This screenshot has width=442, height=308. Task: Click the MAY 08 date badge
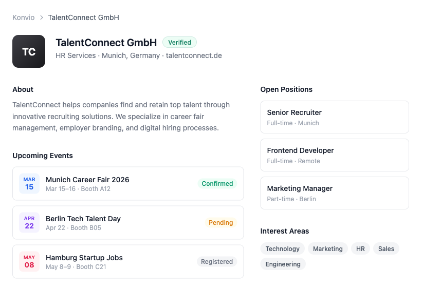pos(29,261)
